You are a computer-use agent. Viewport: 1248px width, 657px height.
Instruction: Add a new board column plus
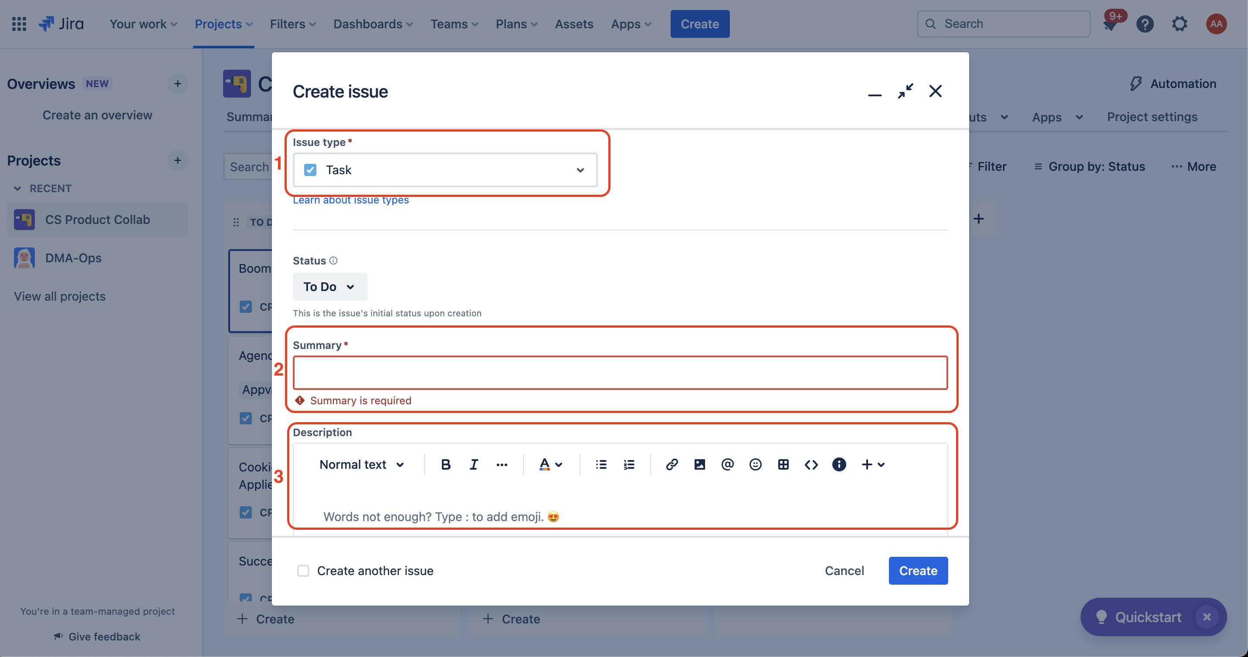979,219
